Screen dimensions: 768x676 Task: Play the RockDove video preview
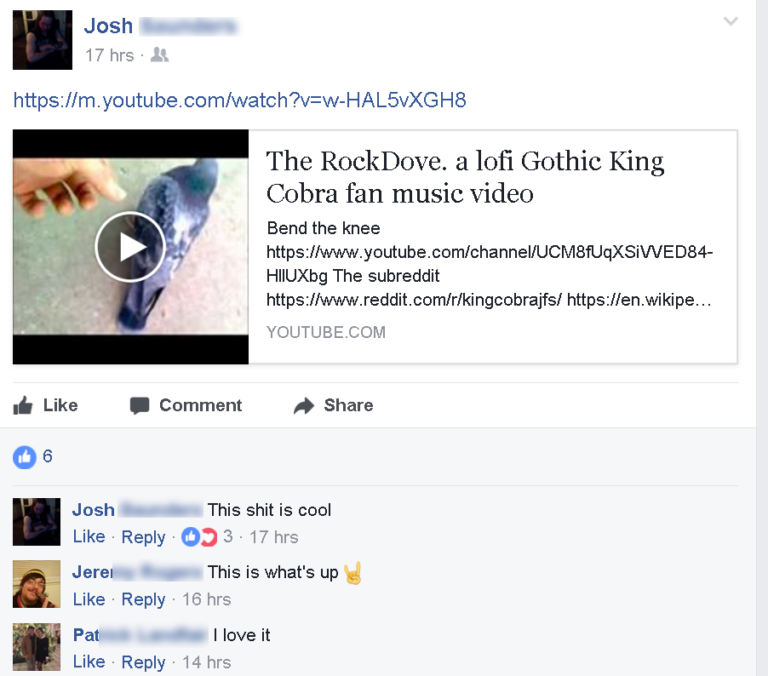(x=130, y=247)
